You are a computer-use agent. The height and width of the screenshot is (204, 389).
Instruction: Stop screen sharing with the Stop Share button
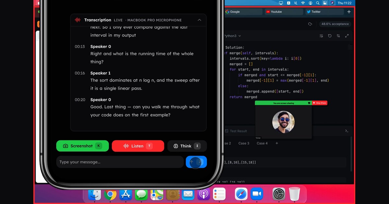(x=320, y=103)
